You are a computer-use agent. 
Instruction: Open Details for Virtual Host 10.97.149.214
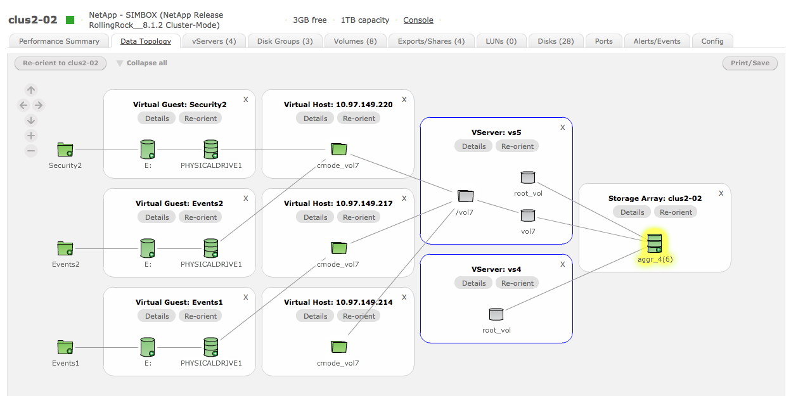tap(315, 316)
